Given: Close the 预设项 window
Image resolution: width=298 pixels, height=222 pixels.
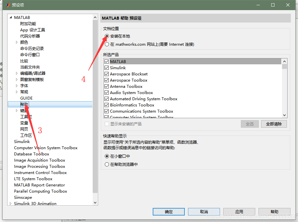Looking at the screenshot, I should 288,5.
